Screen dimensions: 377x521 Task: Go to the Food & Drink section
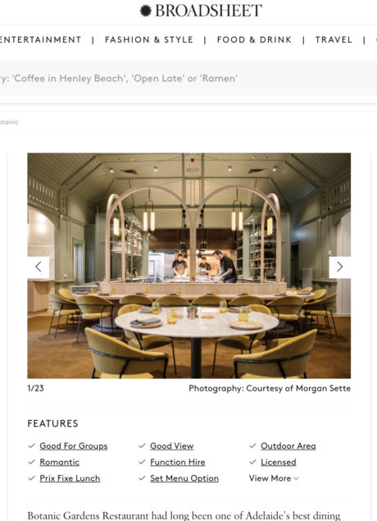tap(254, 39)
